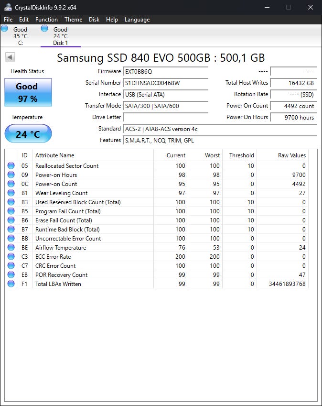Click status orb for Wear Leveling Count
Screen dimensions: 322x406
click(11, 193)
